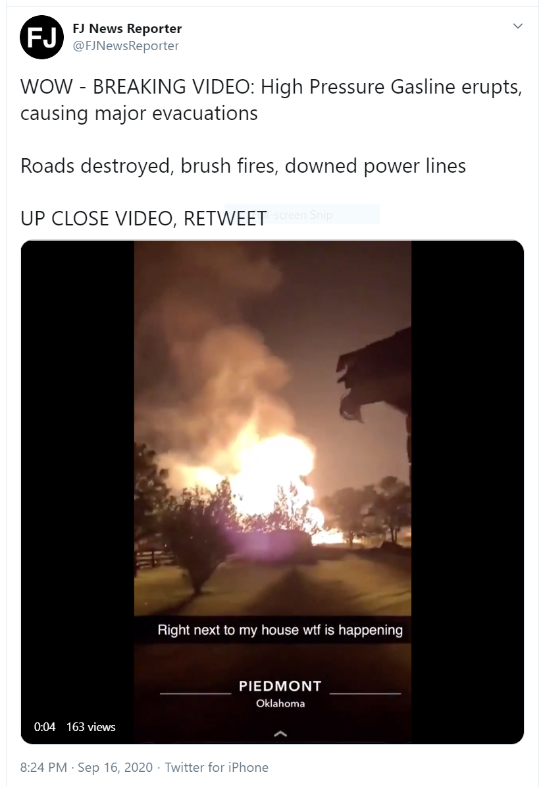Visit the @FJNewsReporter handle
The image size is (541, 787).
tap(126, 45)
